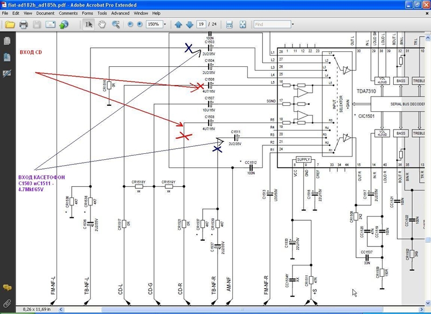The width and height of the screenshot is (431, 314).
Task: Open the Attachments paperclip panel
Action: (x=8, y=302)
